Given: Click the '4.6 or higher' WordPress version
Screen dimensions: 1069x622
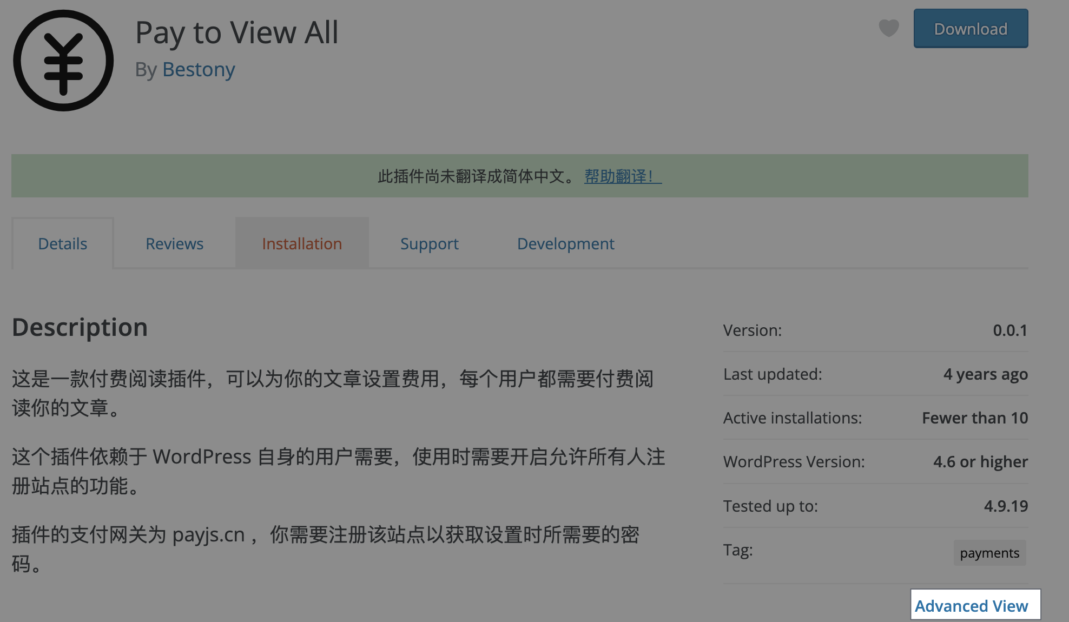Looking at the screenshot, I should [x=980, y=462].
